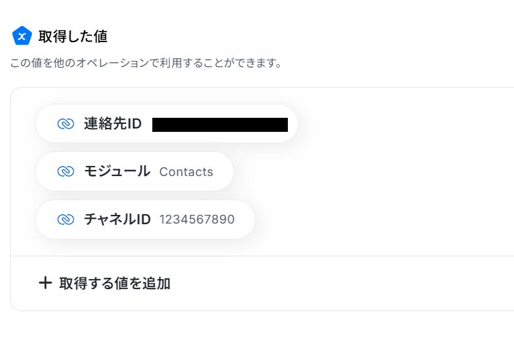The image size is (514, 338).
Task: Select the 連絡先ID label text
Action: (x=113, y=124)
